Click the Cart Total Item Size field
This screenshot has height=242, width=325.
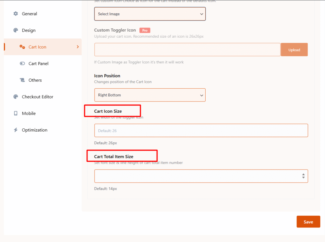pos(197,176)
